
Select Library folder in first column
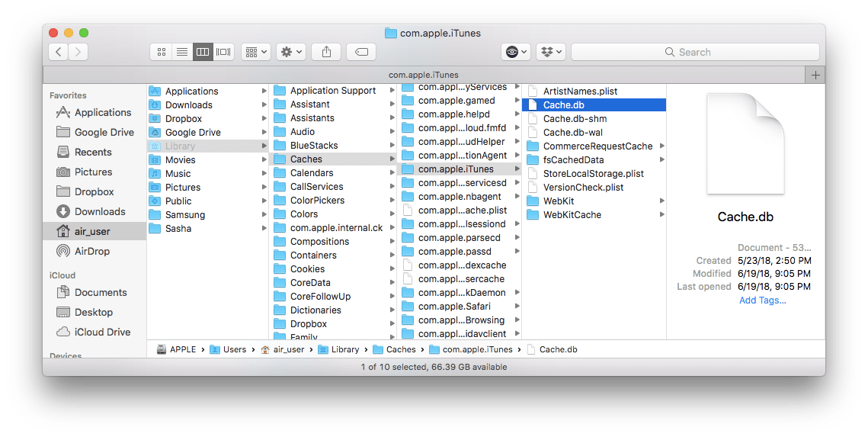pos(207,146)
